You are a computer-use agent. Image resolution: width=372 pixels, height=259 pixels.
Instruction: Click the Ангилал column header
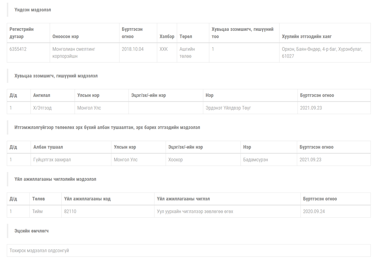pyautogui.click(x=42, y=95)
